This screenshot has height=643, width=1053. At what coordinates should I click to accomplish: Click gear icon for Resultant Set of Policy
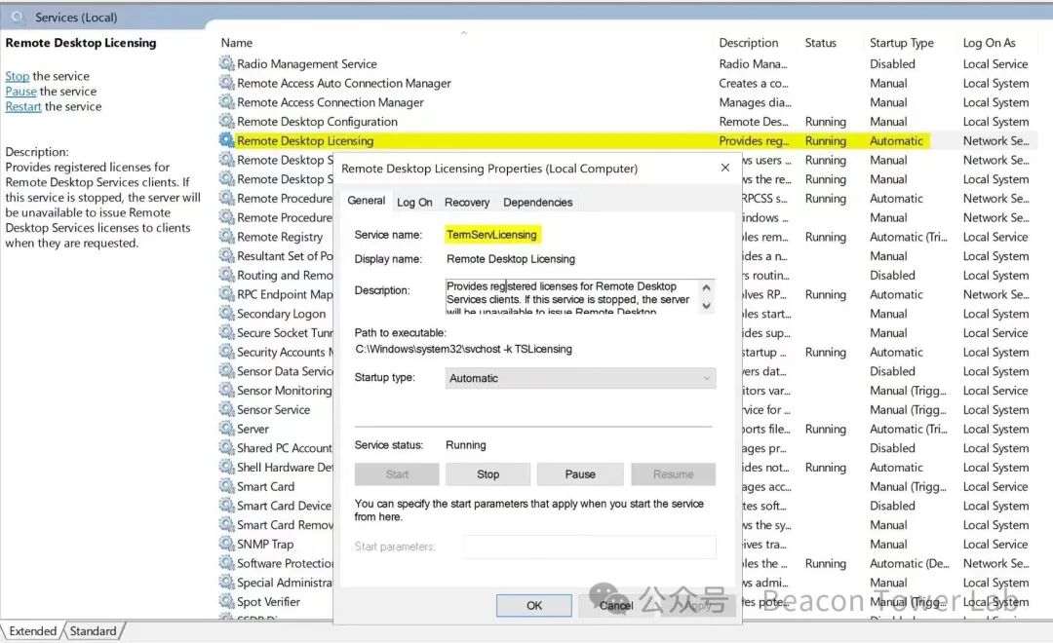tap(226, 255)
